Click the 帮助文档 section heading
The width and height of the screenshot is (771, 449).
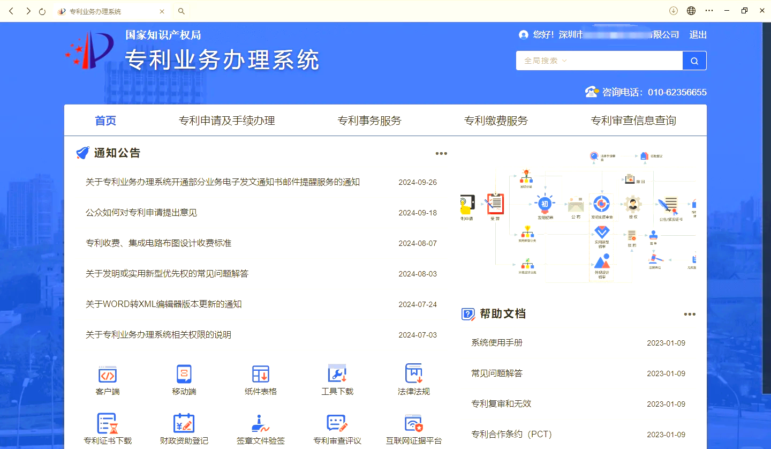pos(503,314)
